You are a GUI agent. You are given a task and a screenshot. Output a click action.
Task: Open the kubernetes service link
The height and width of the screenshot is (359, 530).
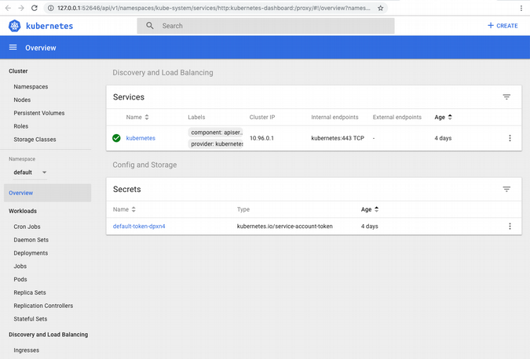tap(141, 138)
